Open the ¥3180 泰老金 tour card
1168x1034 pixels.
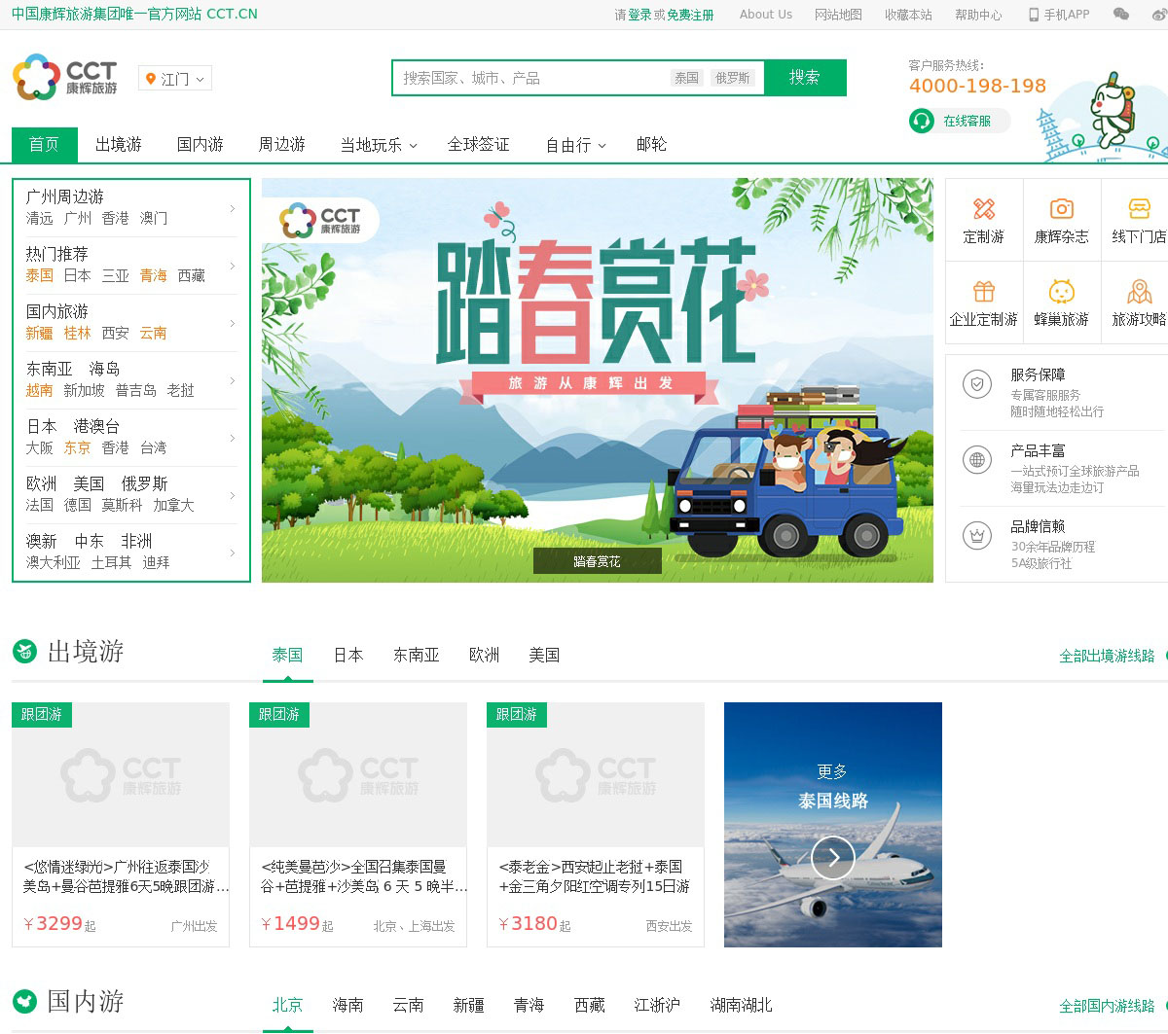[596, 825]
